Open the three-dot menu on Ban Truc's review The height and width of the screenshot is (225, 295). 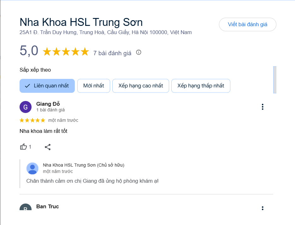[x=263, y=208]
